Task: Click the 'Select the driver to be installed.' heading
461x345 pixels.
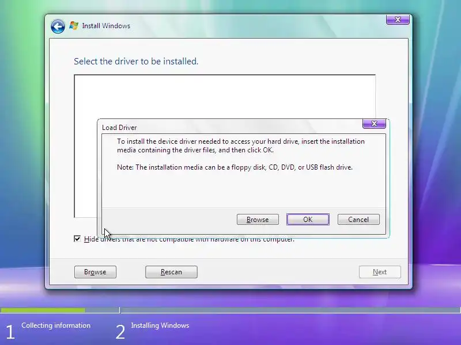Action: point(136,62)
